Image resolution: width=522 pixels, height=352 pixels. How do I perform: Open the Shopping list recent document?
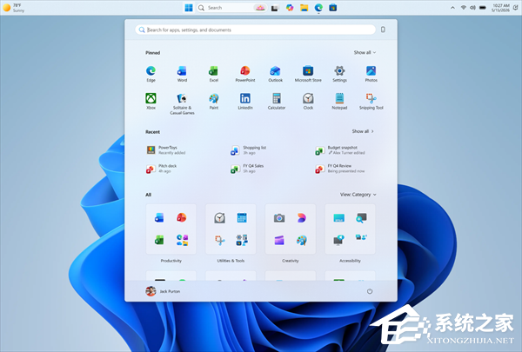[x=248, y=150]
